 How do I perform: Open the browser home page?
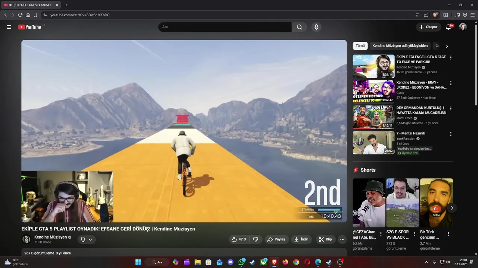28,15
